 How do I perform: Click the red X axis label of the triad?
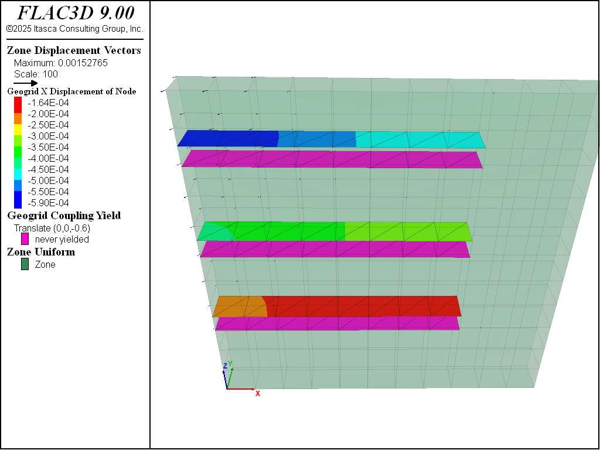pos(258,393)
